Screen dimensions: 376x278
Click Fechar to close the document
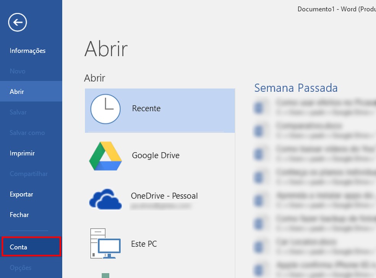[x=19, y=215]
